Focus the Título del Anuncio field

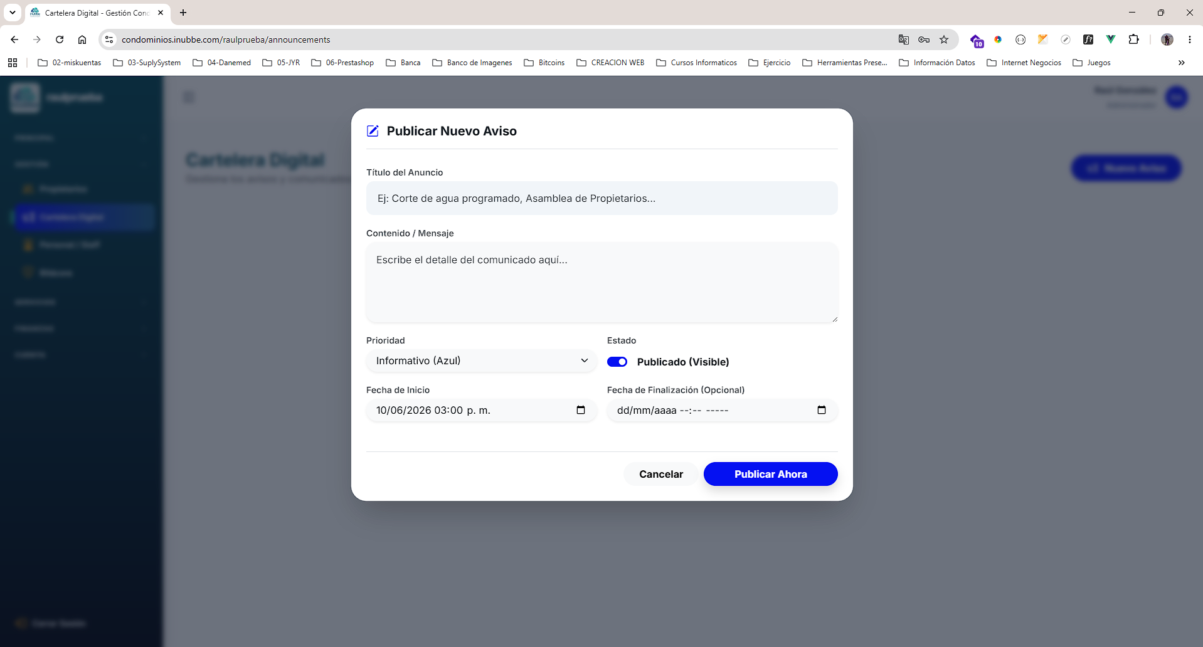pyautogui.click(x=602, y=198)
